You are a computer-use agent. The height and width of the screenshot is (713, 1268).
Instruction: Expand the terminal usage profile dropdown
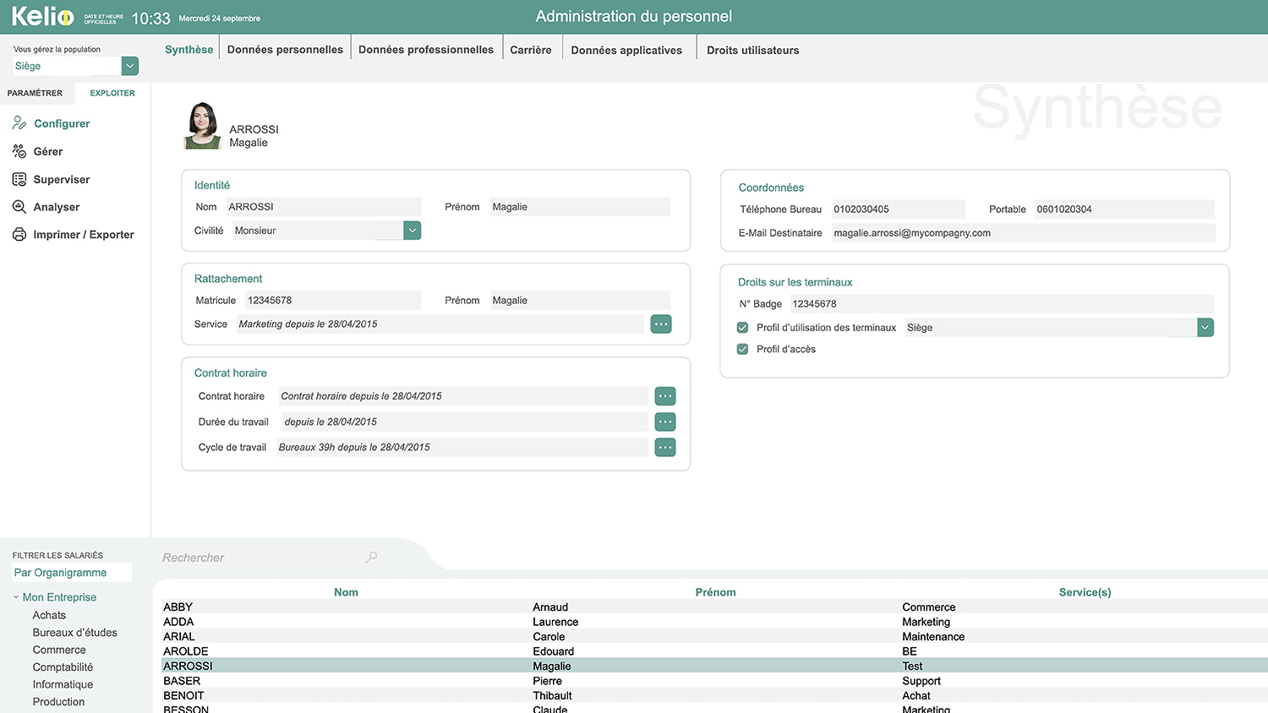(x=1205, y=327)
